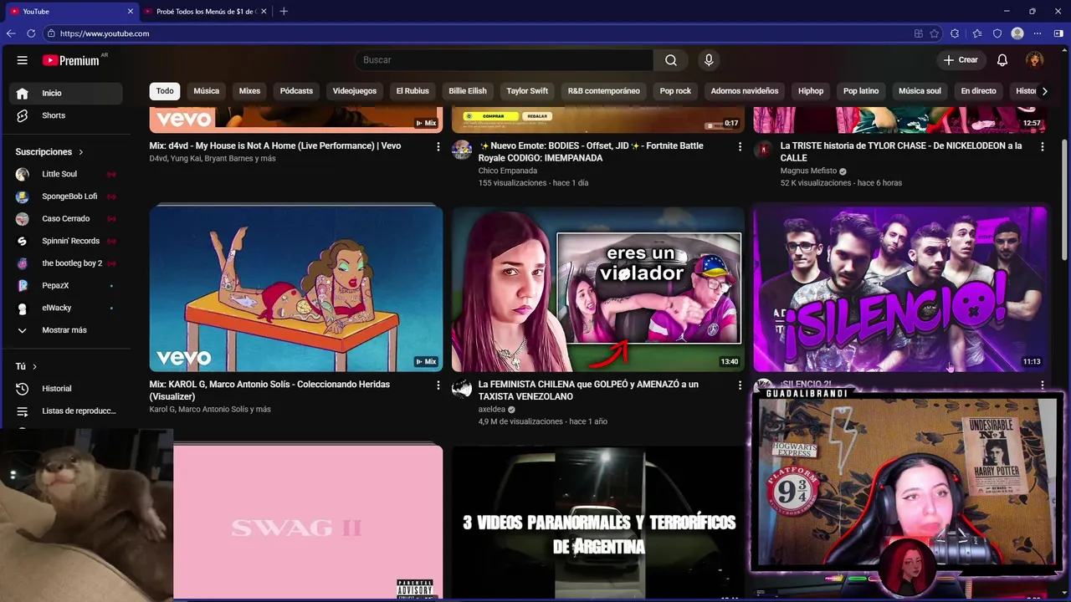Go to Inicio in the sidebar

click(66, 93)
